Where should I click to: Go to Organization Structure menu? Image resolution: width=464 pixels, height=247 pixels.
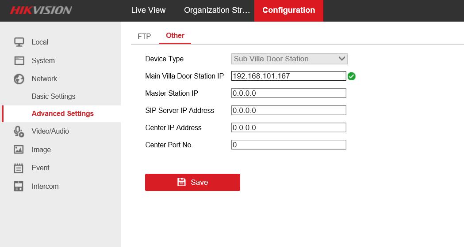click(217, 10)
